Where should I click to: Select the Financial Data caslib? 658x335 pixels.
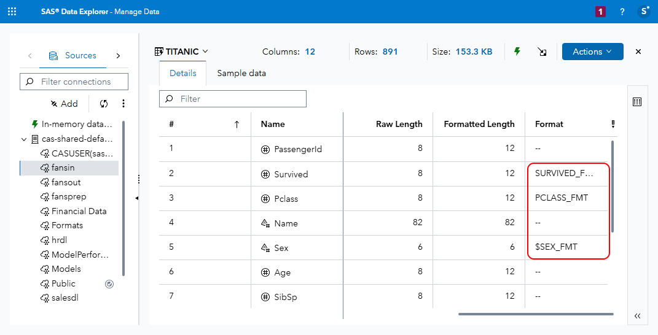74,211
